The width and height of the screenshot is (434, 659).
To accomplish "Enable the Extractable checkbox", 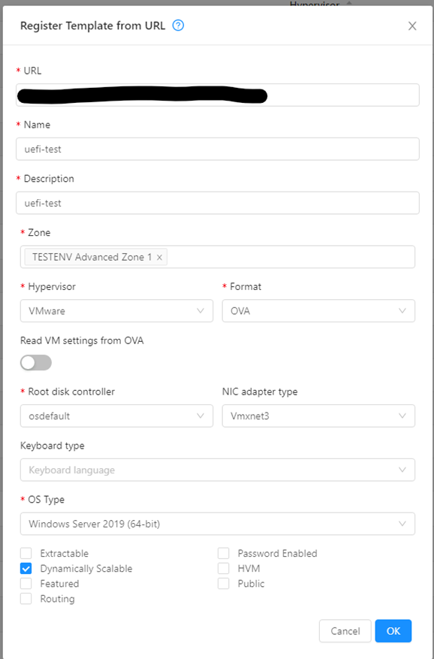I will point(26,553).
